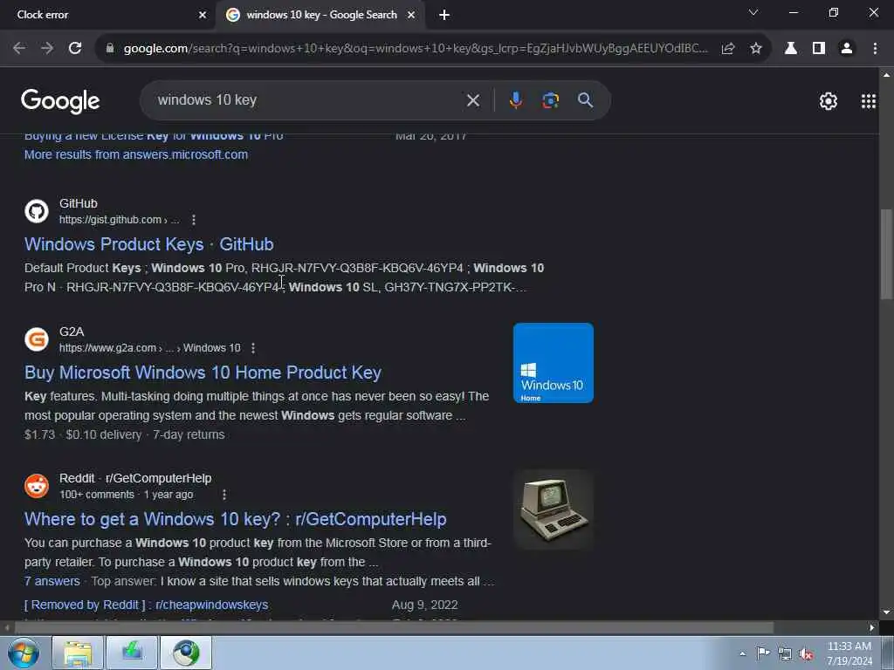Open Chrome three-dot menu
This screenshot has width=894, height=670.
[875, 49]
